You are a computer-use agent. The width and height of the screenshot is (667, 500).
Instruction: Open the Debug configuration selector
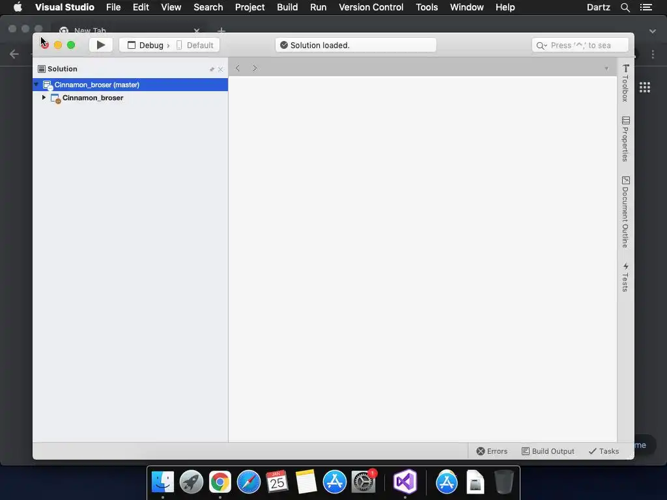click(145, 45)
